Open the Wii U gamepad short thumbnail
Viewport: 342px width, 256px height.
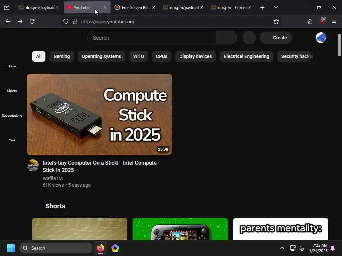[x=180, y=229]
